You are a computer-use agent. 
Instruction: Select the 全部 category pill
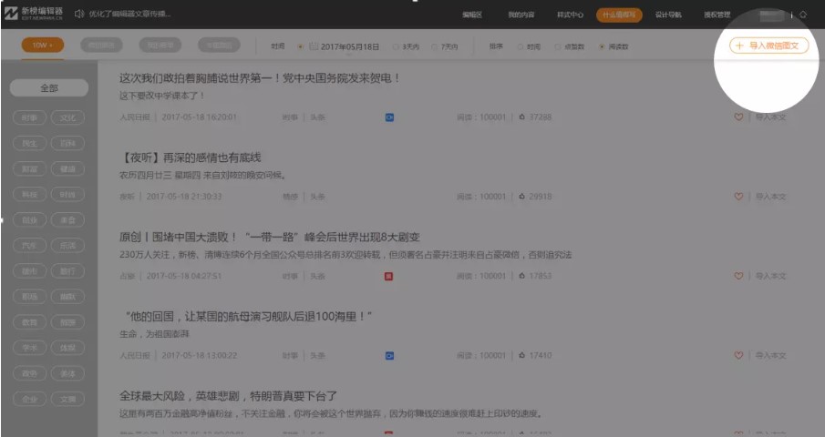coord(48,88)
